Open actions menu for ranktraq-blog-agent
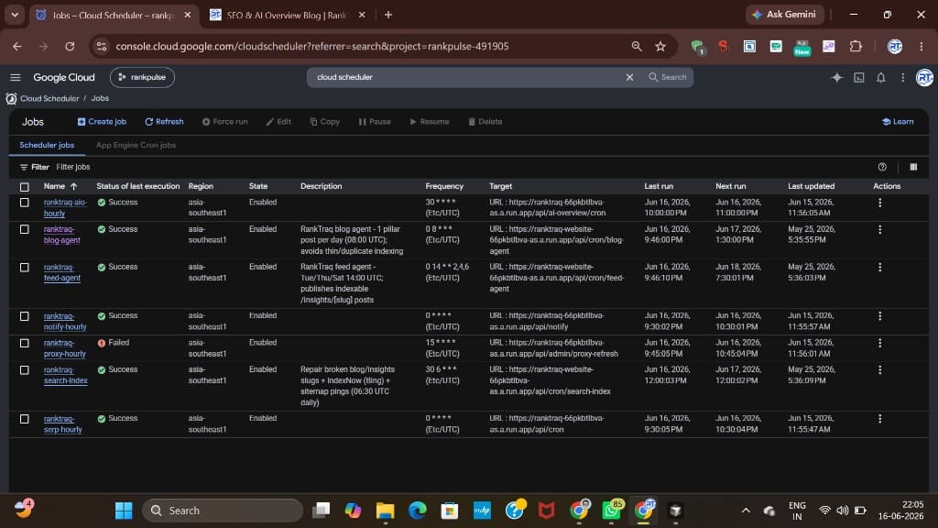This screenshot has width=938, height=528. [x=880, y=229]
